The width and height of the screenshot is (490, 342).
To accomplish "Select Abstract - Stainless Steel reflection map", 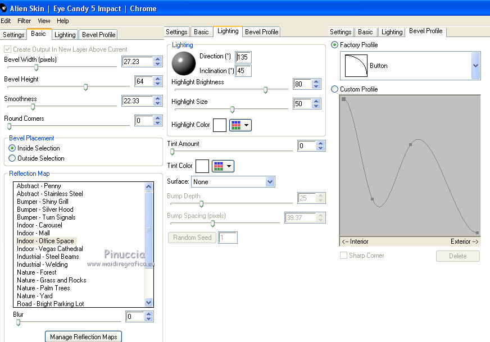I will pyautogui.click(x=50, y=194).
